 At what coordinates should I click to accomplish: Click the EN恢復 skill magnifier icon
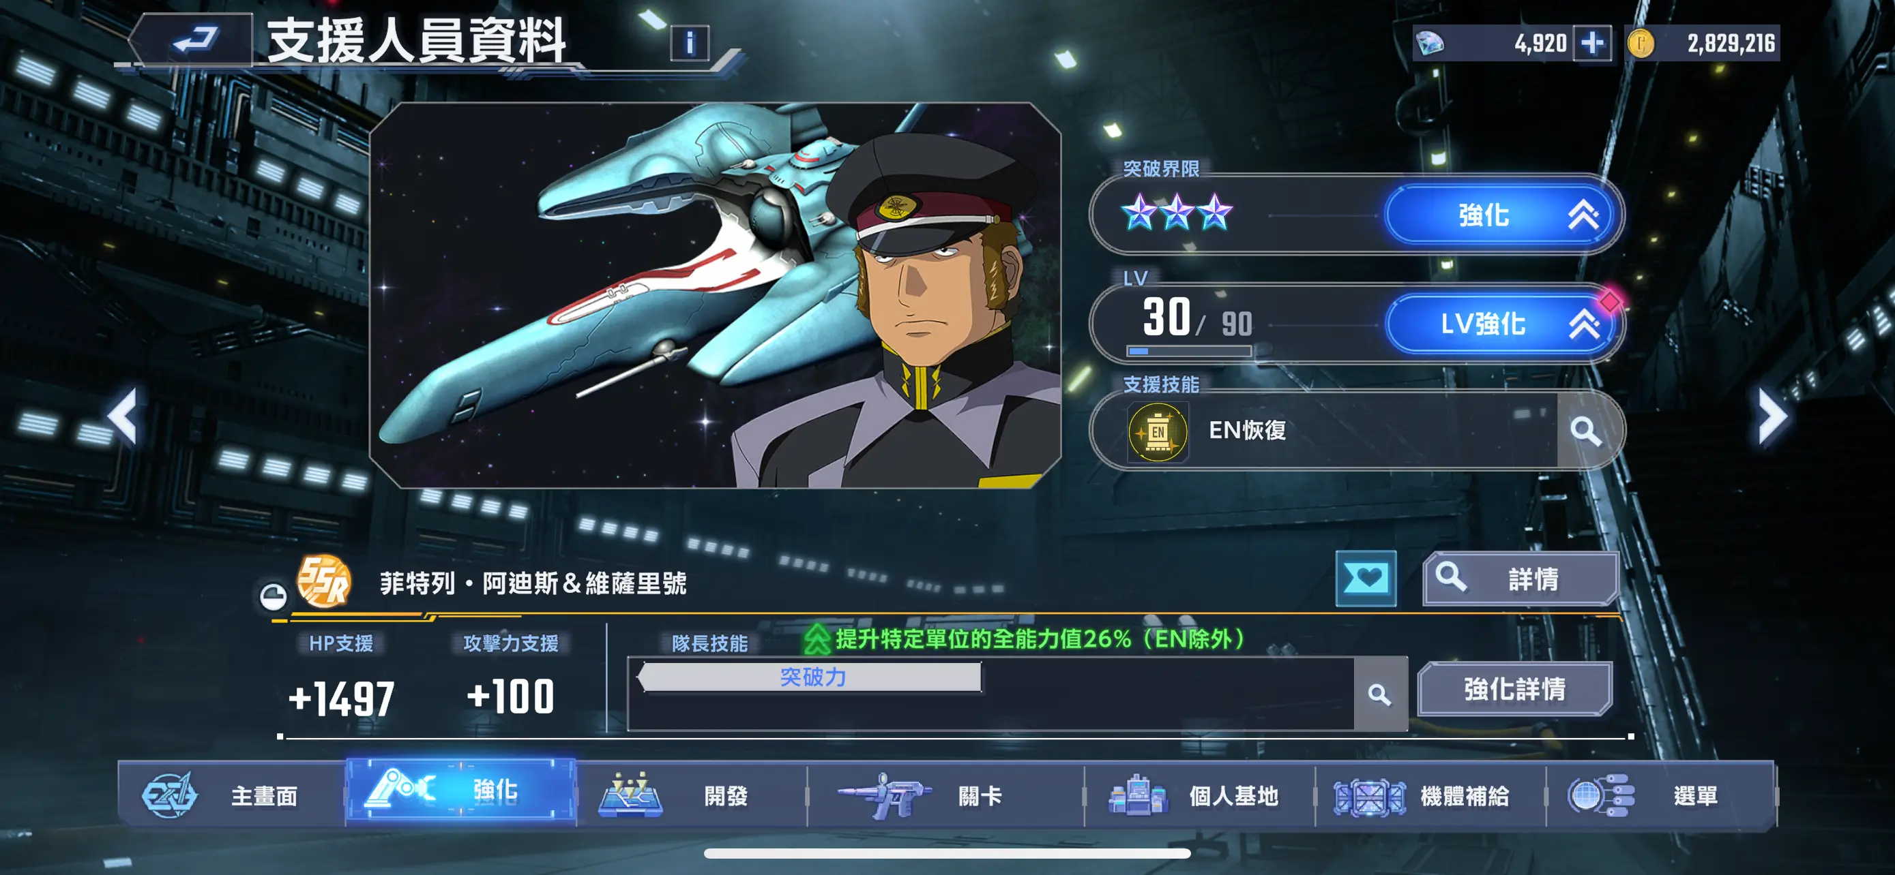pos(1585,431)
